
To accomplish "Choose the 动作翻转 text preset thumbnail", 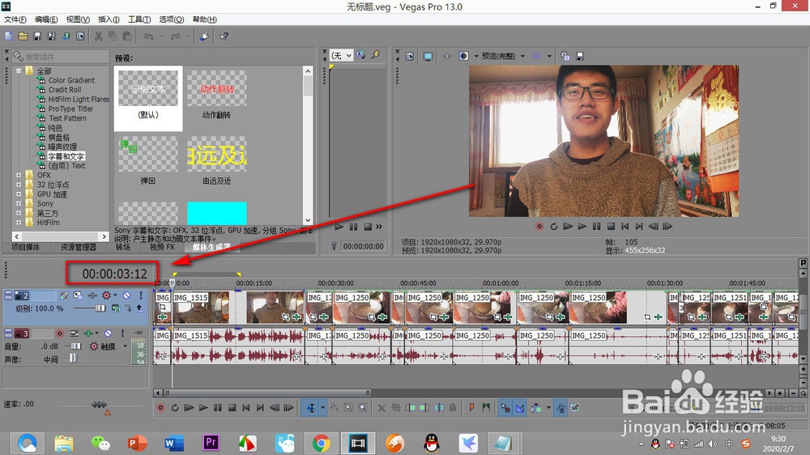I will [x=216, y=89].
